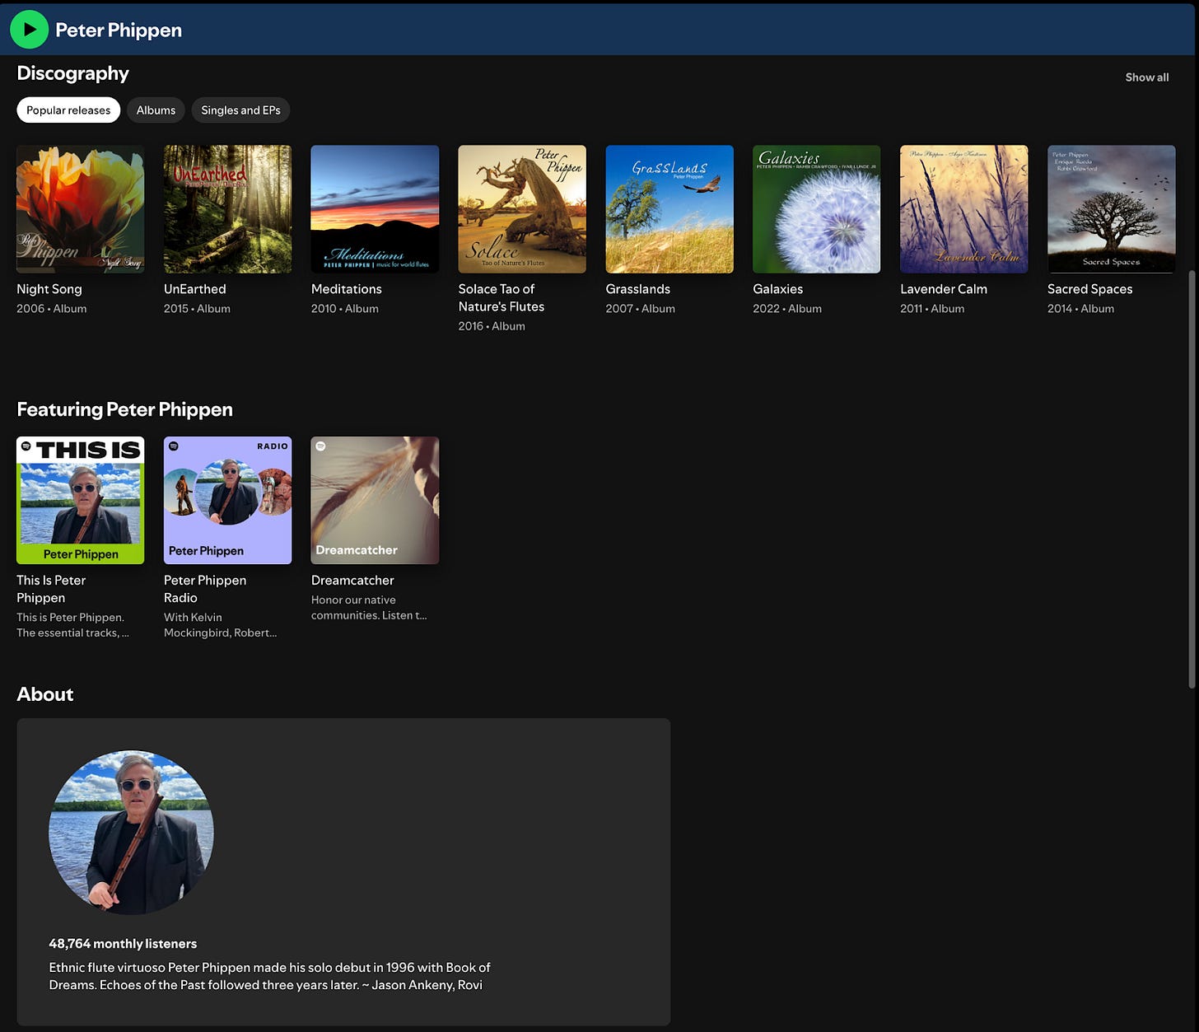Click the Featuring Peter Phippen heading

pos(124,409)
